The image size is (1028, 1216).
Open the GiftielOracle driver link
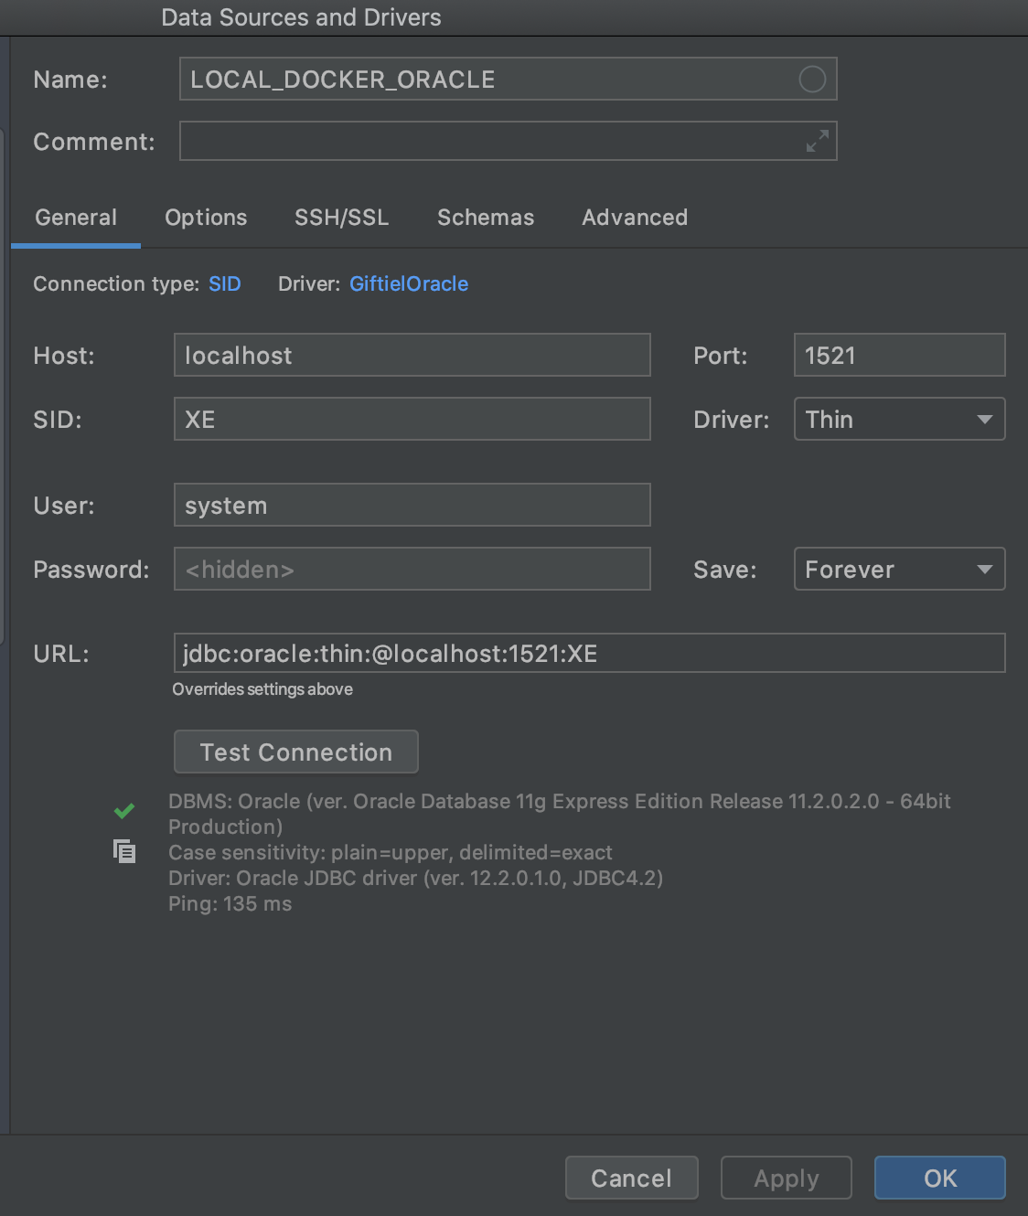pos(409,284)
